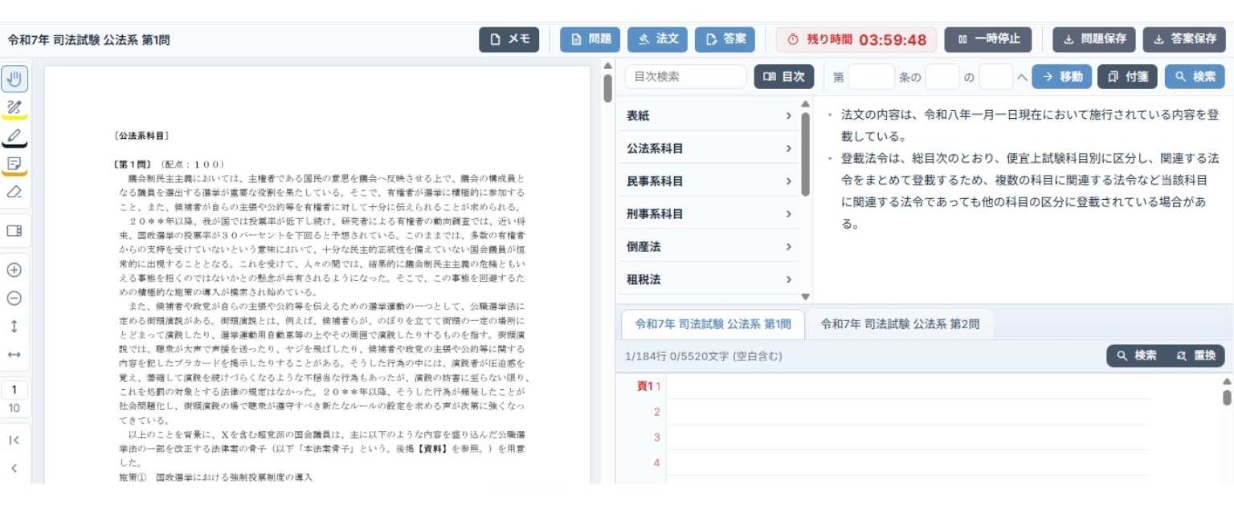Click the 答案保存 save button
The width and height of the screenshot is (1234, 516).
coord(1184,39)
